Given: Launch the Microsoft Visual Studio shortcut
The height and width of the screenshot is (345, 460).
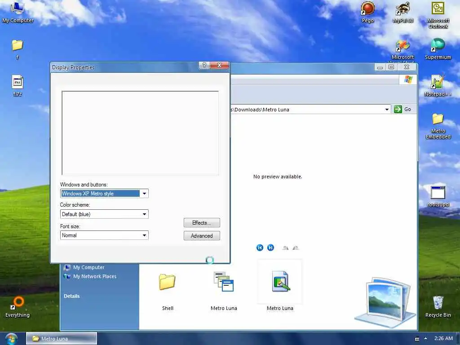Looking at the screenshot, I should click(x=402, y=50).
